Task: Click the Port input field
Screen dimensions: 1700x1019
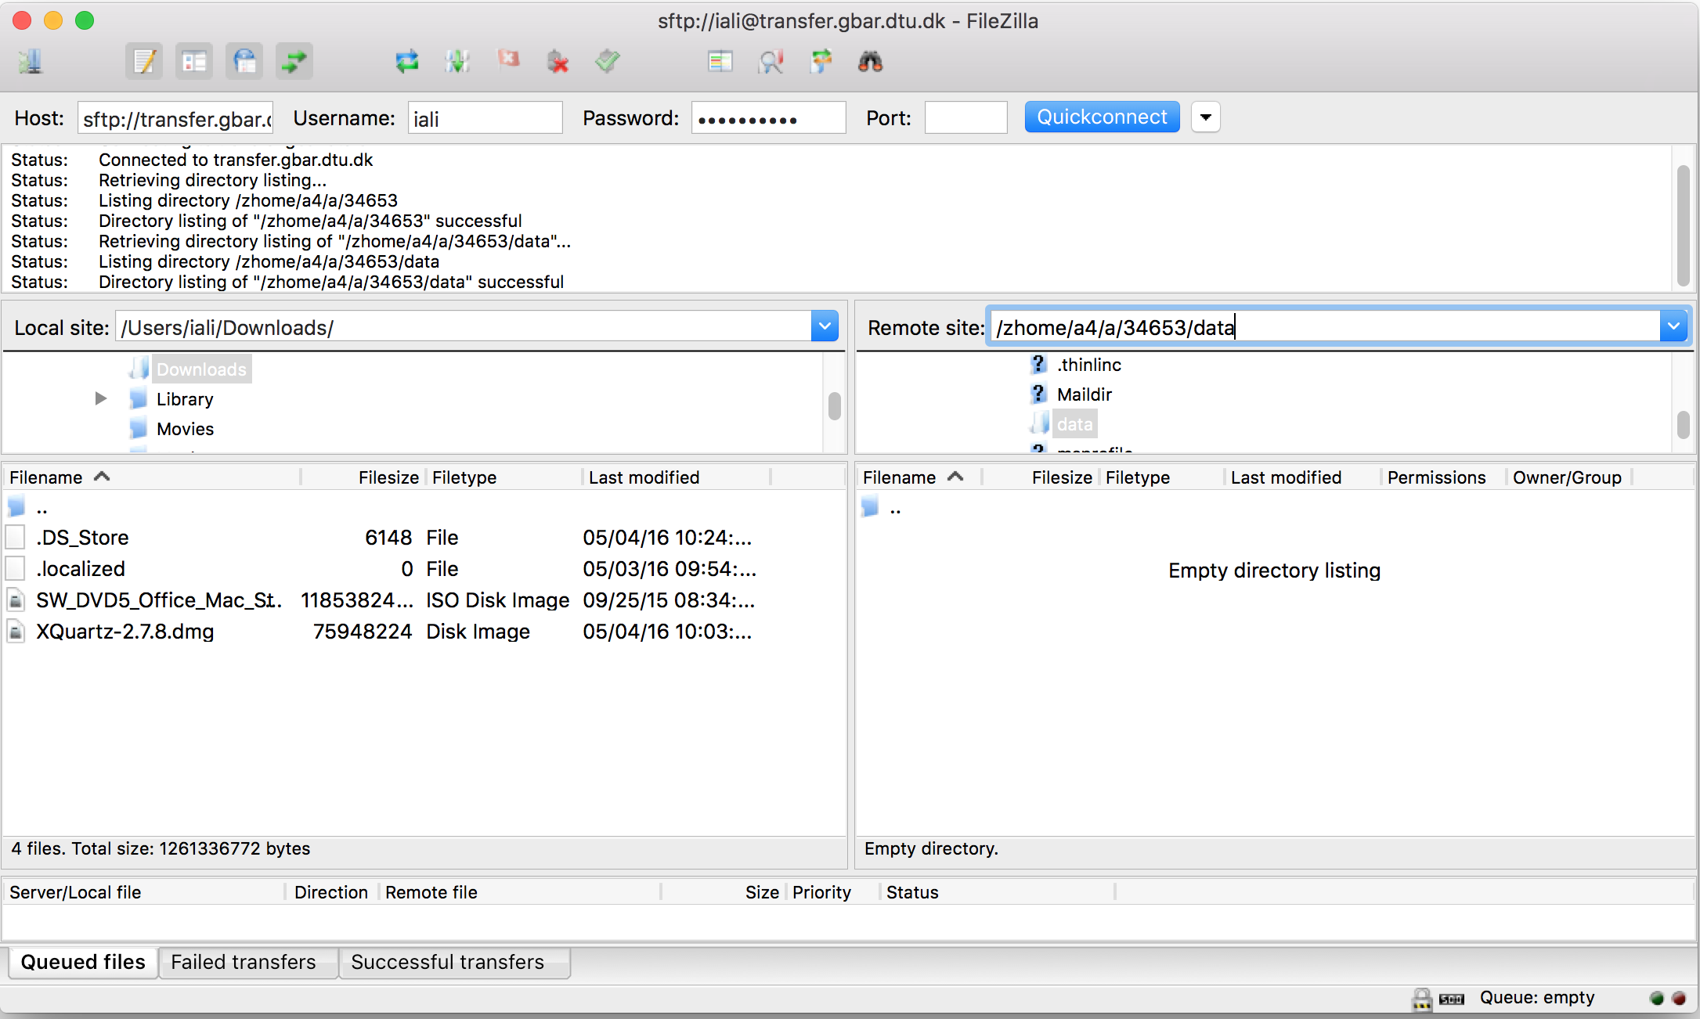Action: [x=966, y=118]
